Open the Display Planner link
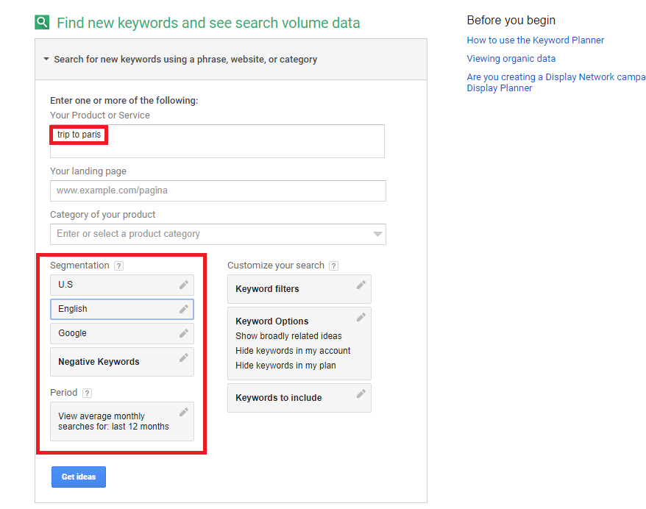Image resolution: width=646 pixels, height=509 pixels. coord(499,88)
